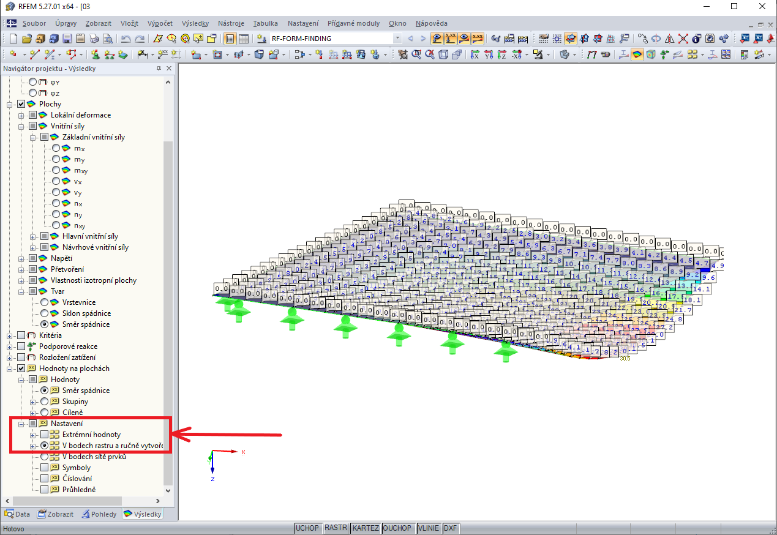Switch to the Pohledy navigator tab
Screen dimensions: 777x535
(99, 514)
